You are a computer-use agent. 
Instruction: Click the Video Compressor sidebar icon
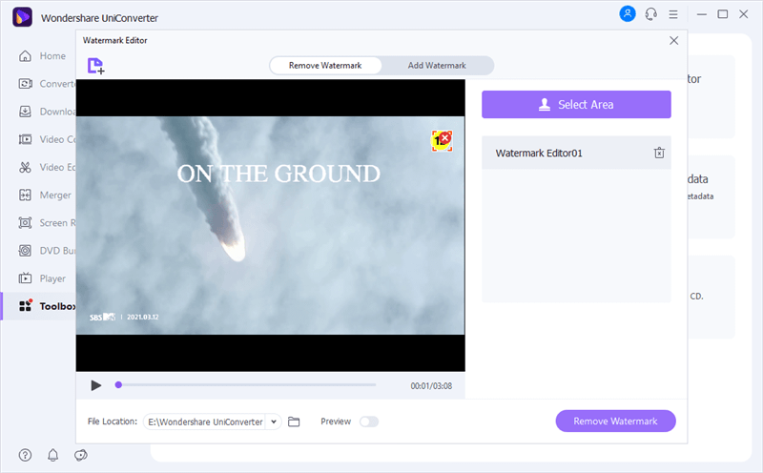point(25,139)
